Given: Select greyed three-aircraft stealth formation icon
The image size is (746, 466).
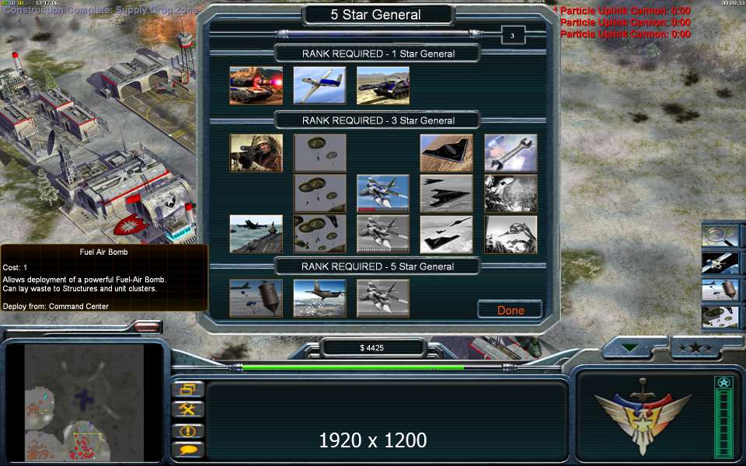Looking at the screenshot, I should point(446,234).
